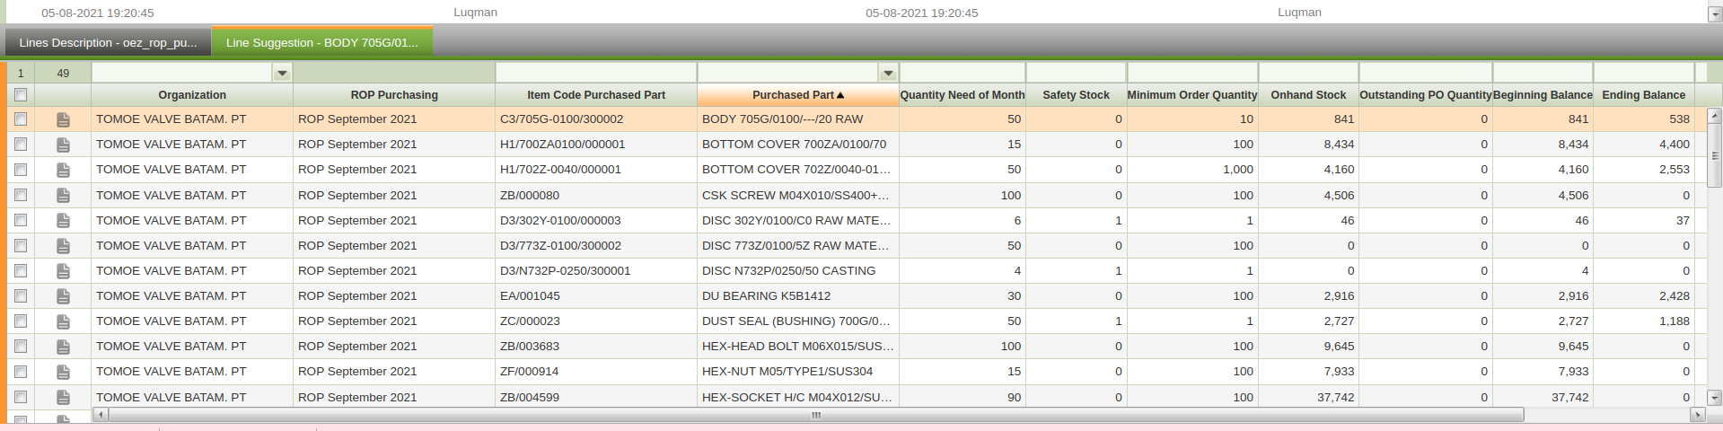The width and height of the screenshot is (1723, 431).
Task: Click the ROP Purchasing filter field
Action: pyautogui.click(x=393, y=74)
